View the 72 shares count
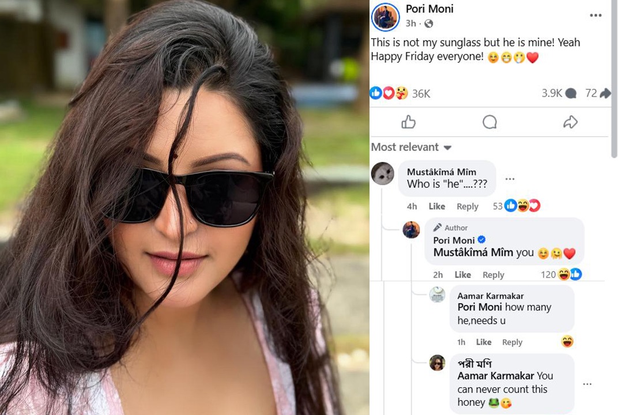This screenshot has width=618, height=415. coord(598,93)
